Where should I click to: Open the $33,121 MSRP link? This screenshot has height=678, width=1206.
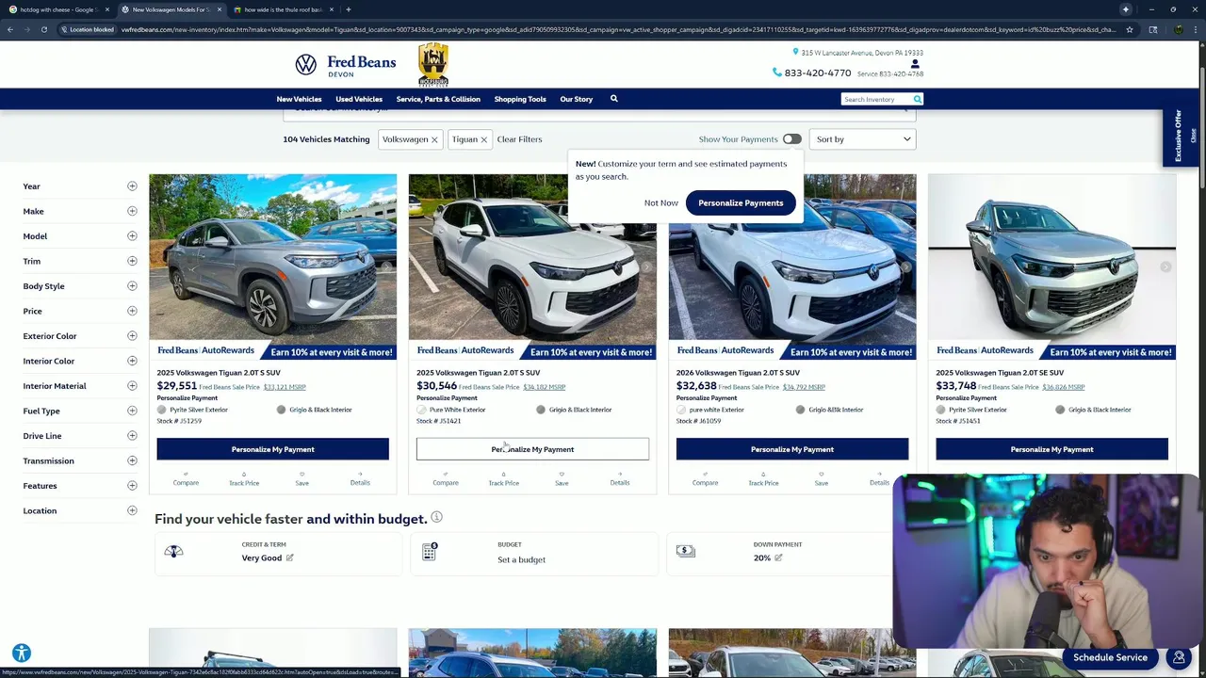(285, 387)
